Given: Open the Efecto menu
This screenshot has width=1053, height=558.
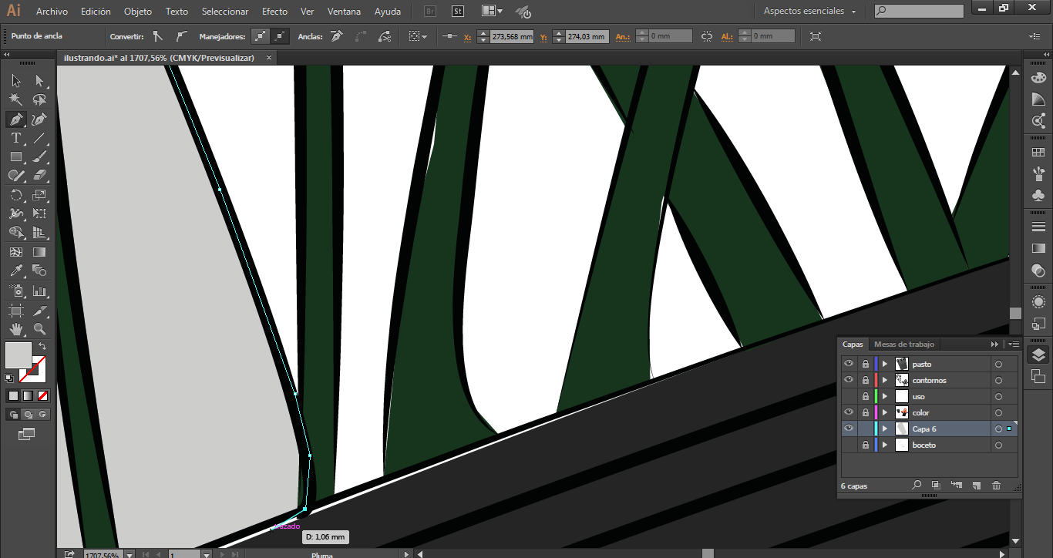Looking at the screenshot, I should tap(274, 12).
